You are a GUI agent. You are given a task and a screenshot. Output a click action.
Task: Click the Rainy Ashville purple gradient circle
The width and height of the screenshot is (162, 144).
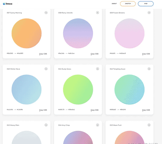click(78, 33)
